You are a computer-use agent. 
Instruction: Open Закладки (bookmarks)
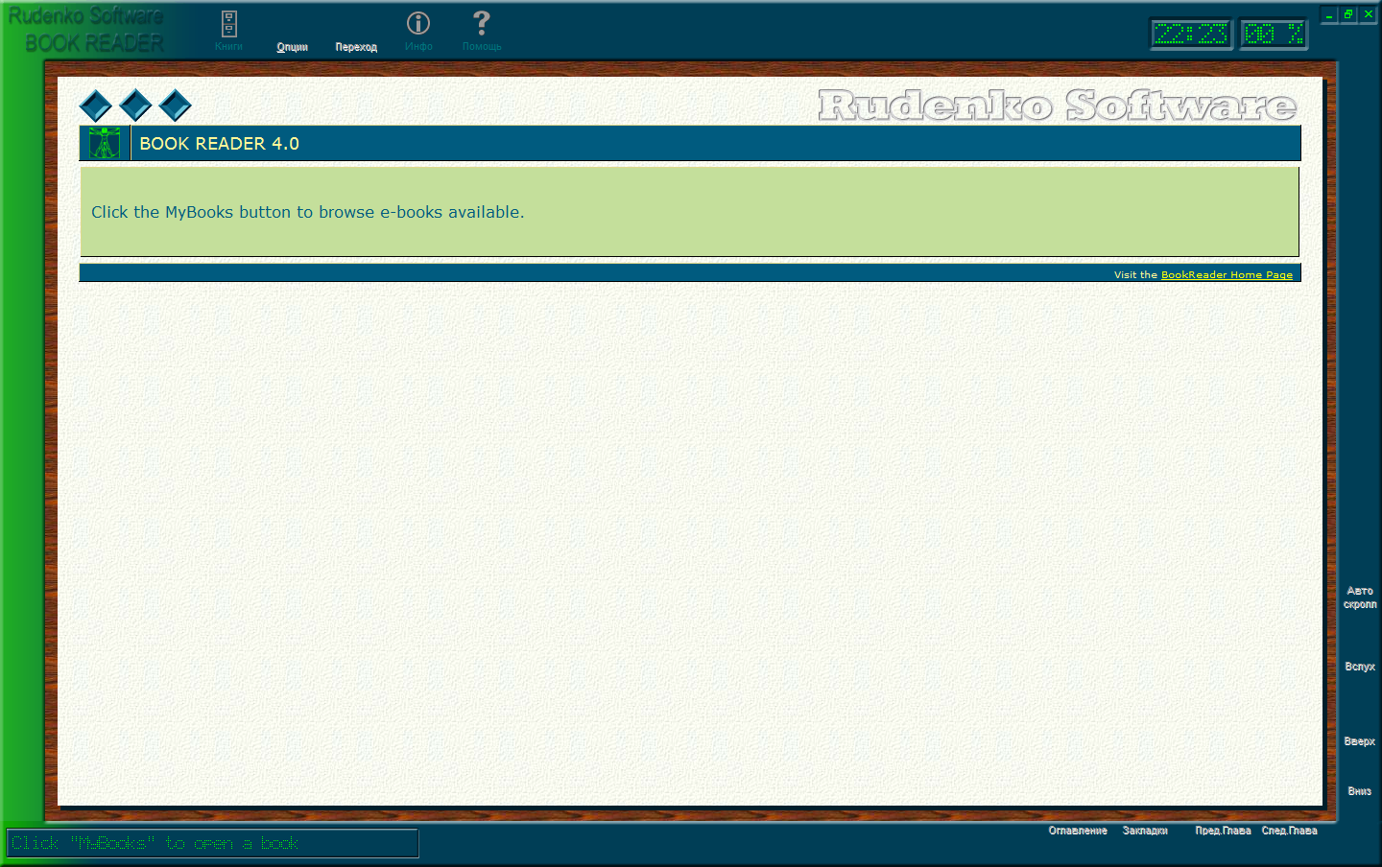1145,831
